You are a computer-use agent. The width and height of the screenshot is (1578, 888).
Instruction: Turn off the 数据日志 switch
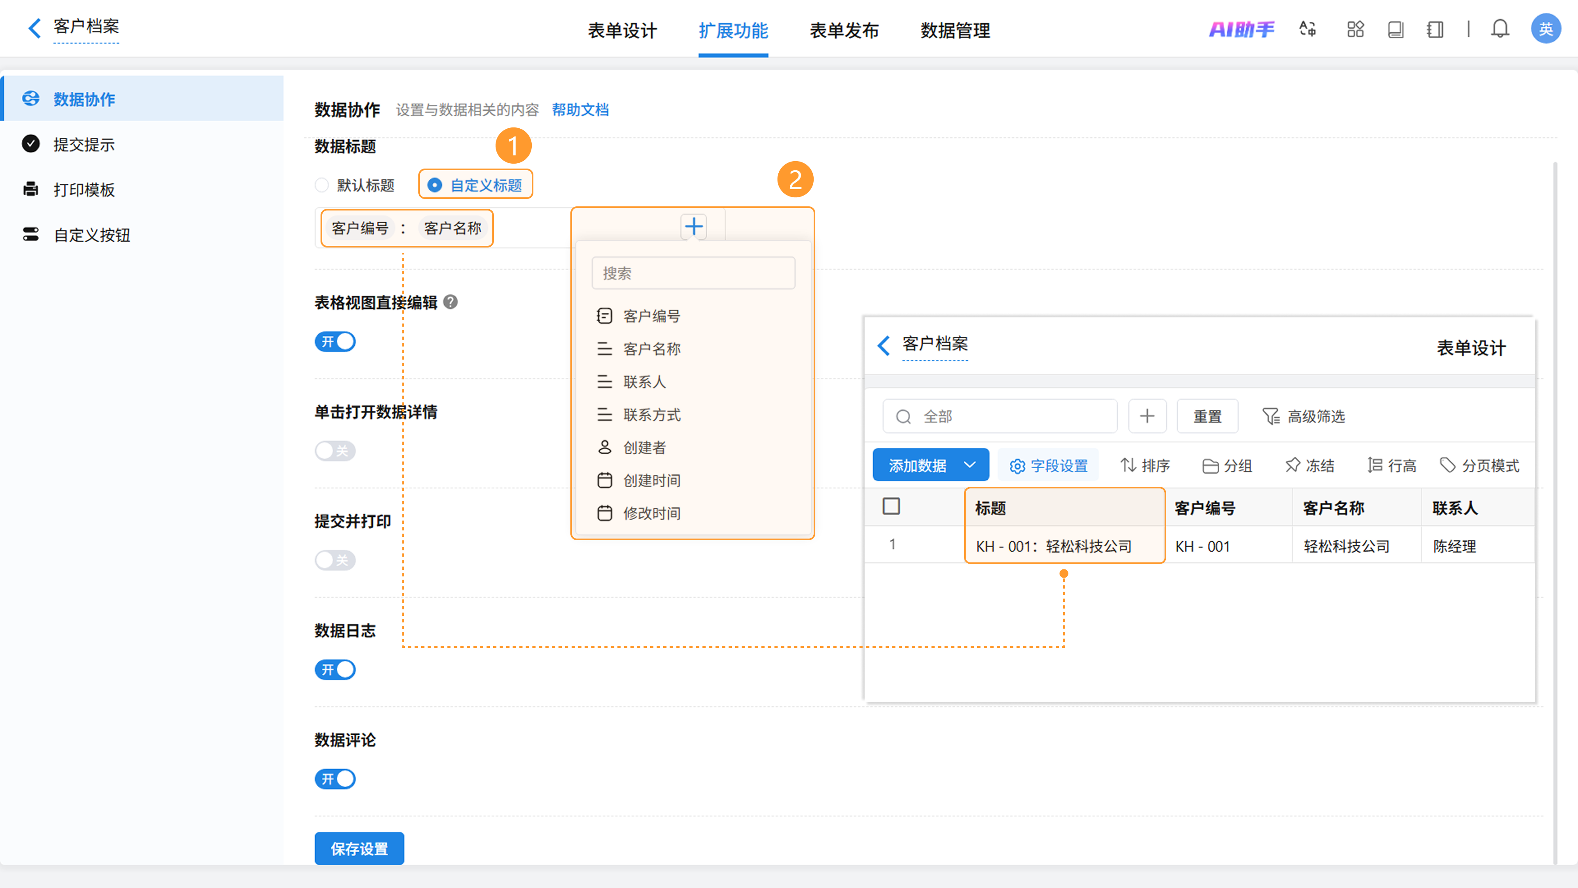pos(335,670)
